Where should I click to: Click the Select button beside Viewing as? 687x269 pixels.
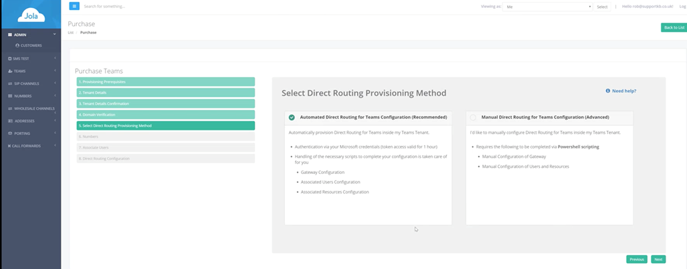(602, 7)
